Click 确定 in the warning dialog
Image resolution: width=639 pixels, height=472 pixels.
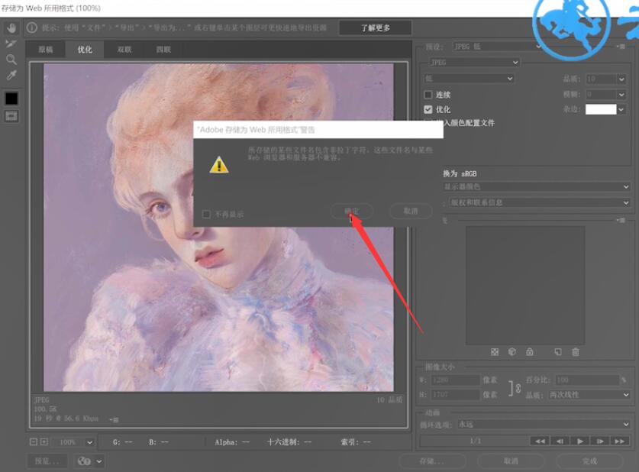click(x=352, y=211)
